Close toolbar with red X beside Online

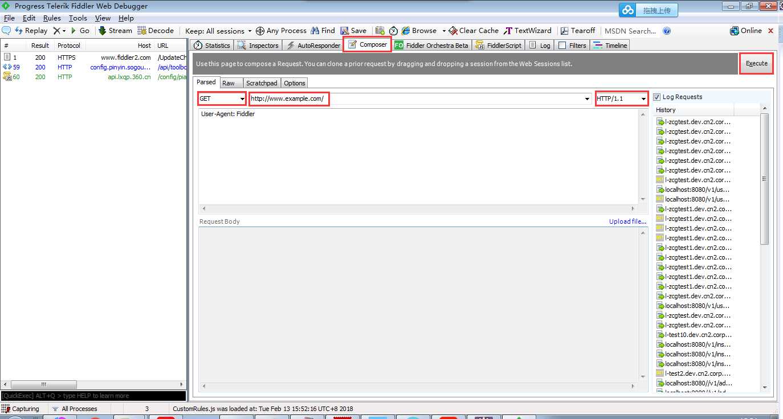pos(771,31)
